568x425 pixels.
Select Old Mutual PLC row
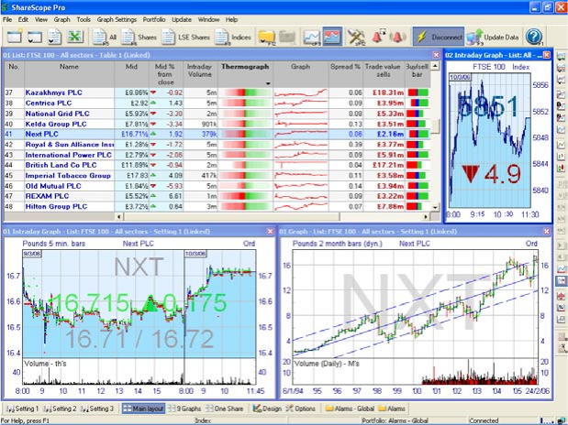pos(217,186)
